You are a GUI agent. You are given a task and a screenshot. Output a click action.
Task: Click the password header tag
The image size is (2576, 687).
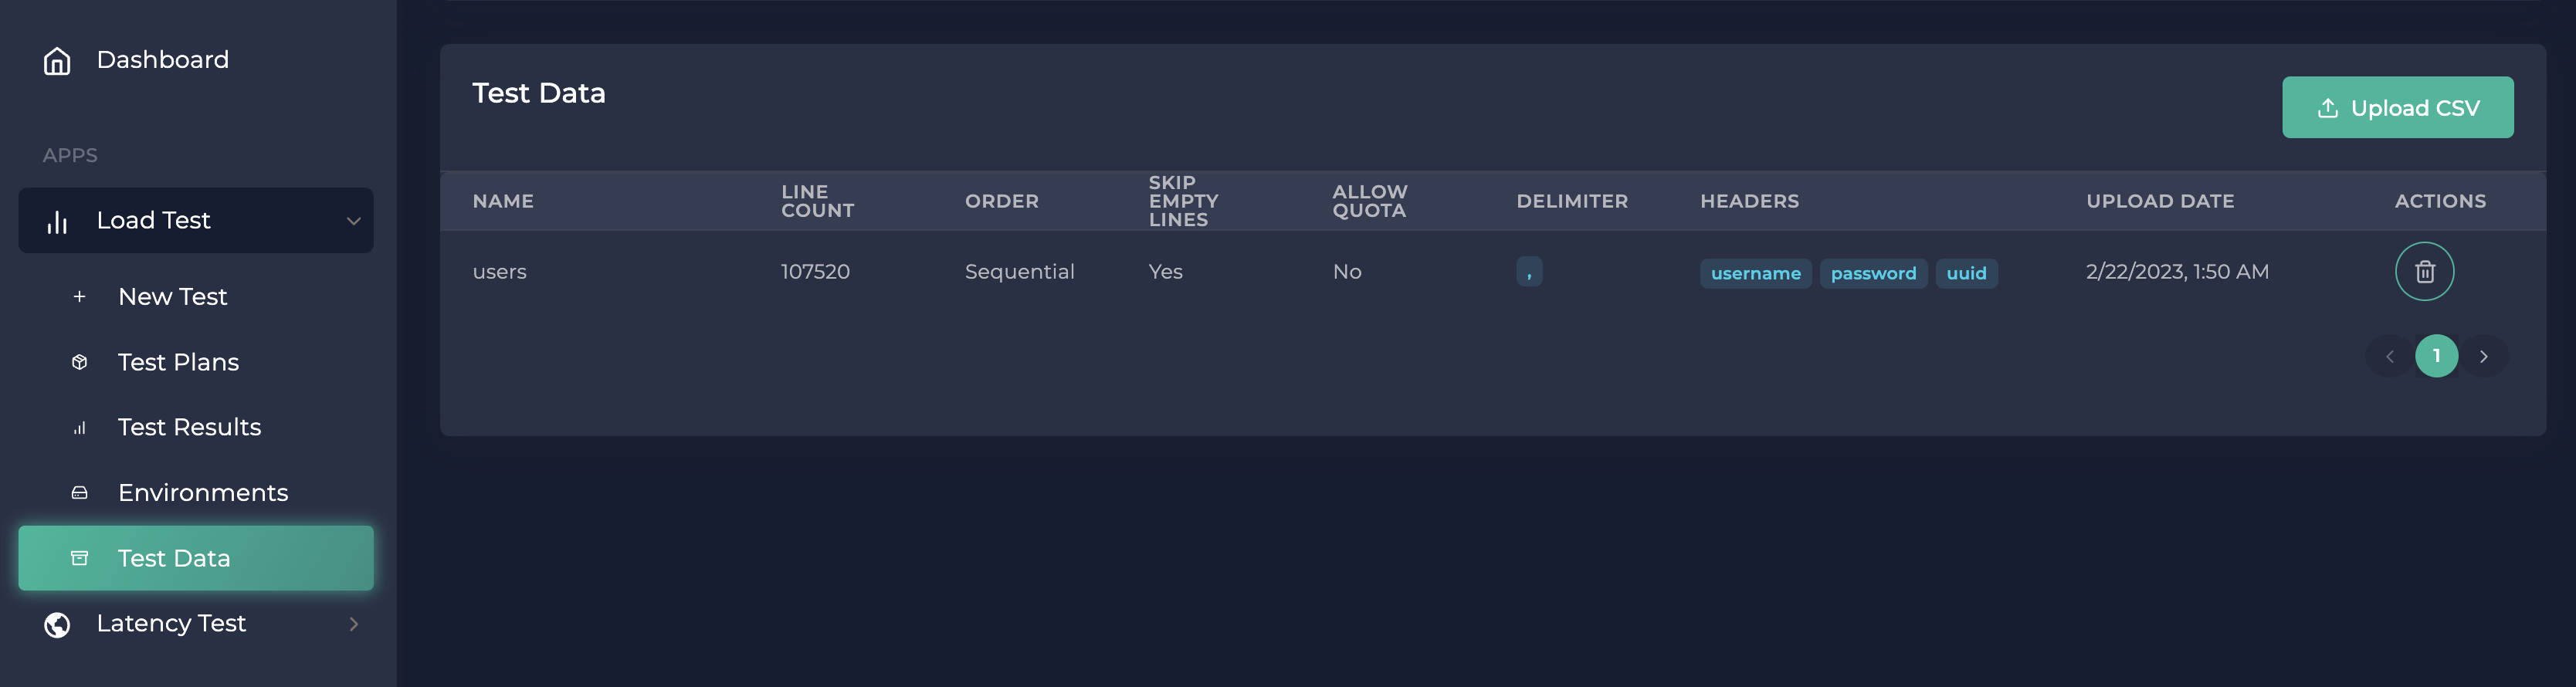click(x=1873, y=273)
